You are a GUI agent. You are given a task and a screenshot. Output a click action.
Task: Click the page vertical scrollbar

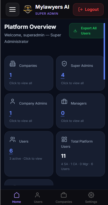click(x=104, y=51)
